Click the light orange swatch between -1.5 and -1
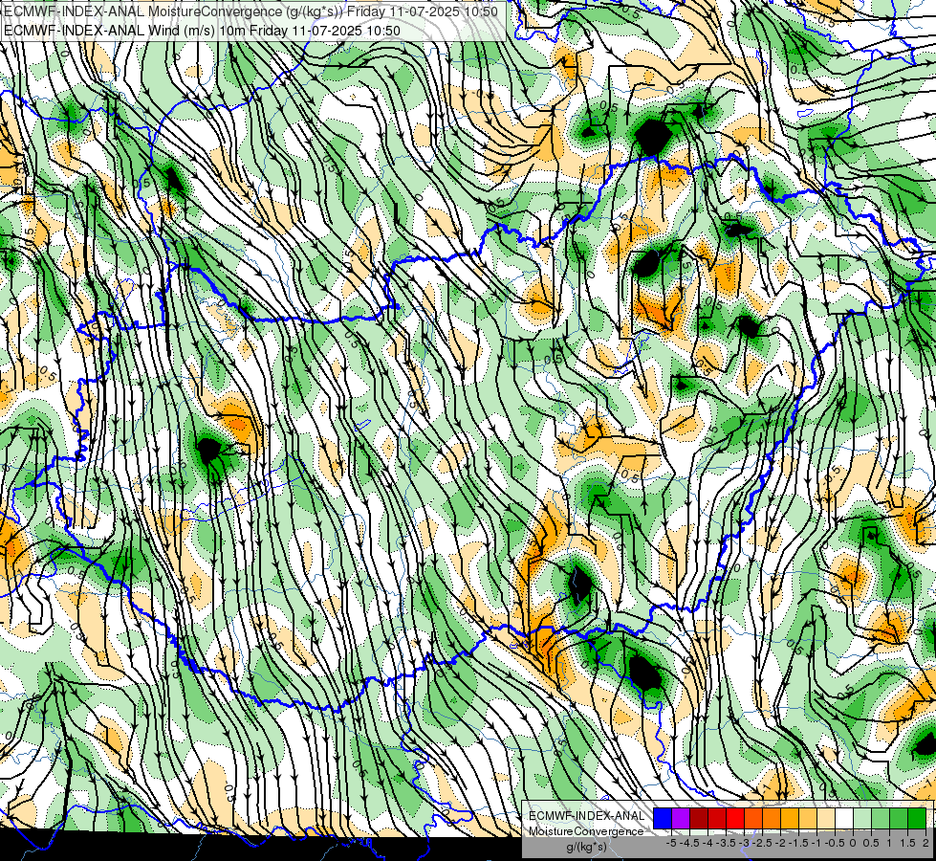This screenshot has width=936, height=861. 808,819
